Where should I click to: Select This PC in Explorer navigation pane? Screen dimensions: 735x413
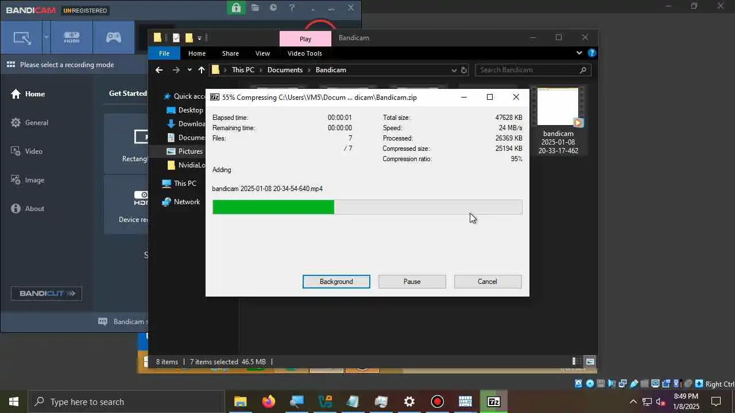(x=179, y=184)
